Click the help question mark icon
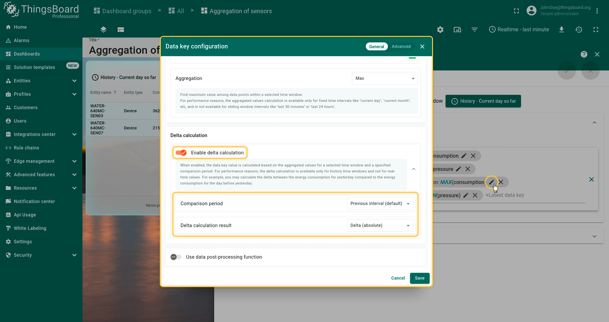Viewport: 609px width, 322px height. coord(584,54)
